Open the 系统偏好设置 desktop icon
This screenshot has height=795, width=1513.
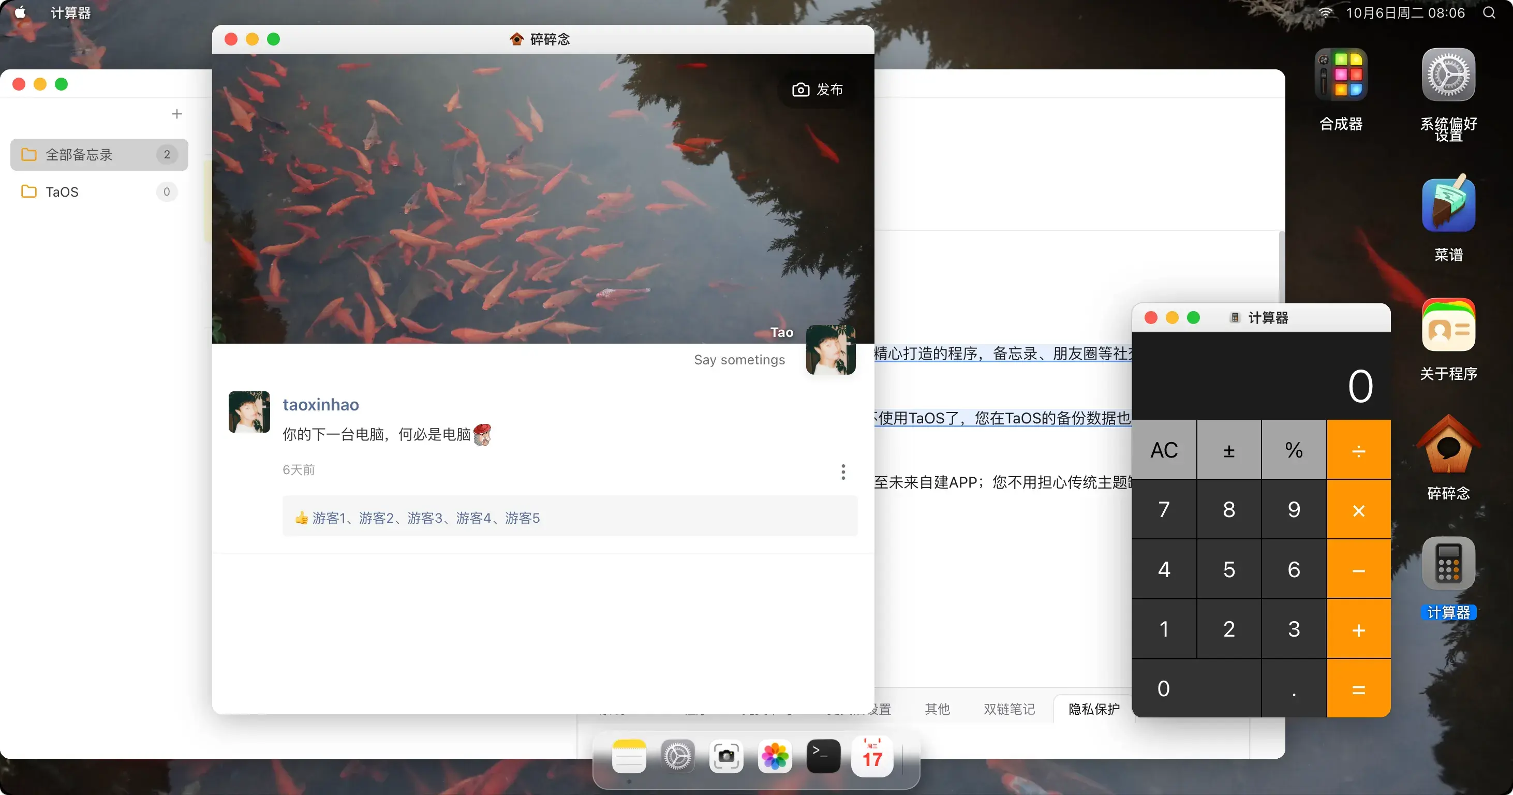tap(1448, 75)
